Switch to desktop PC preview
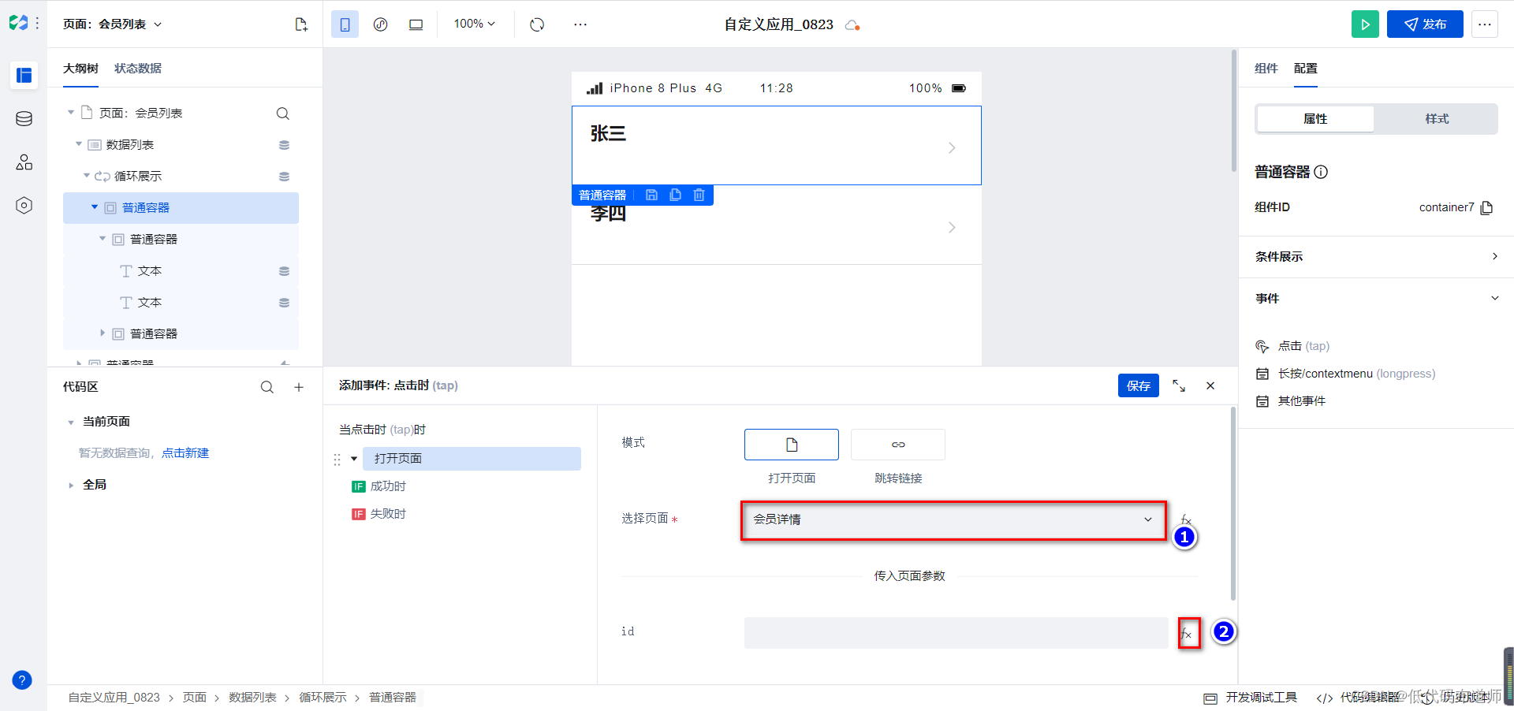This screenshot has width=1514, height=711. (416, 24)
